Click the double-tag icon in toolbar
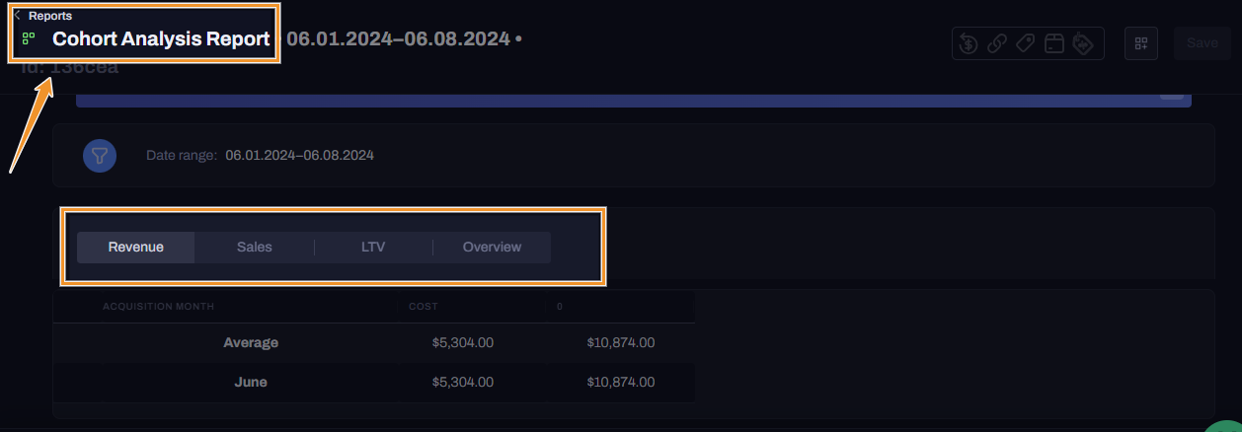The width and height of the screenshot is (1242, 432). point(1083,43)
